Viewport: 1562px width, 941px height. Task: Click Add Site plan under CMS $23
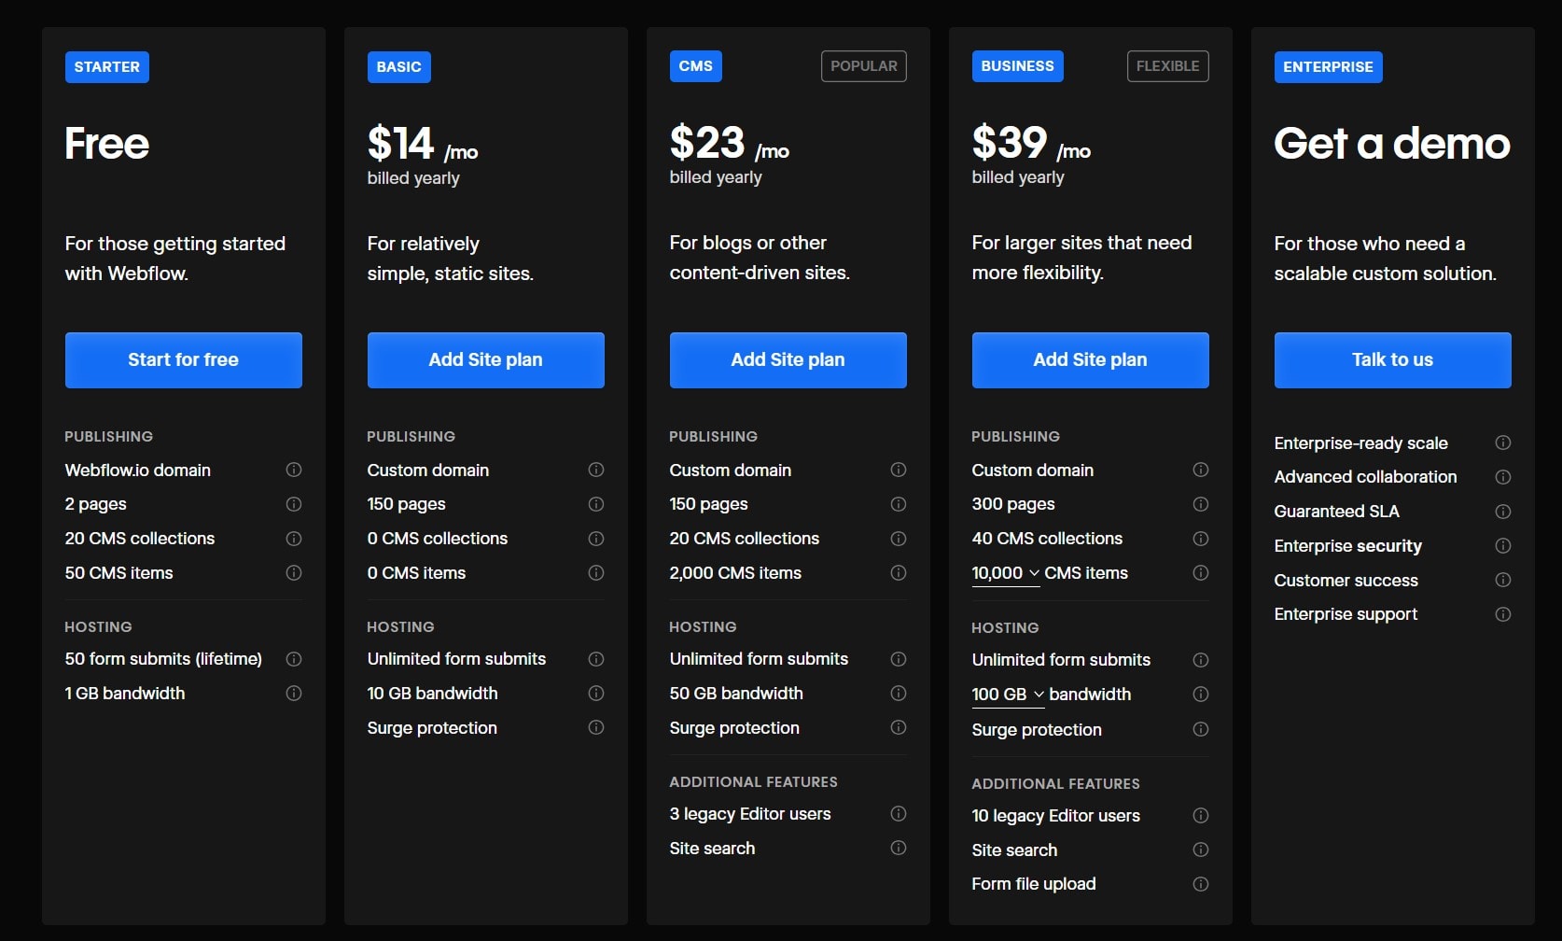tap(788, 360)
